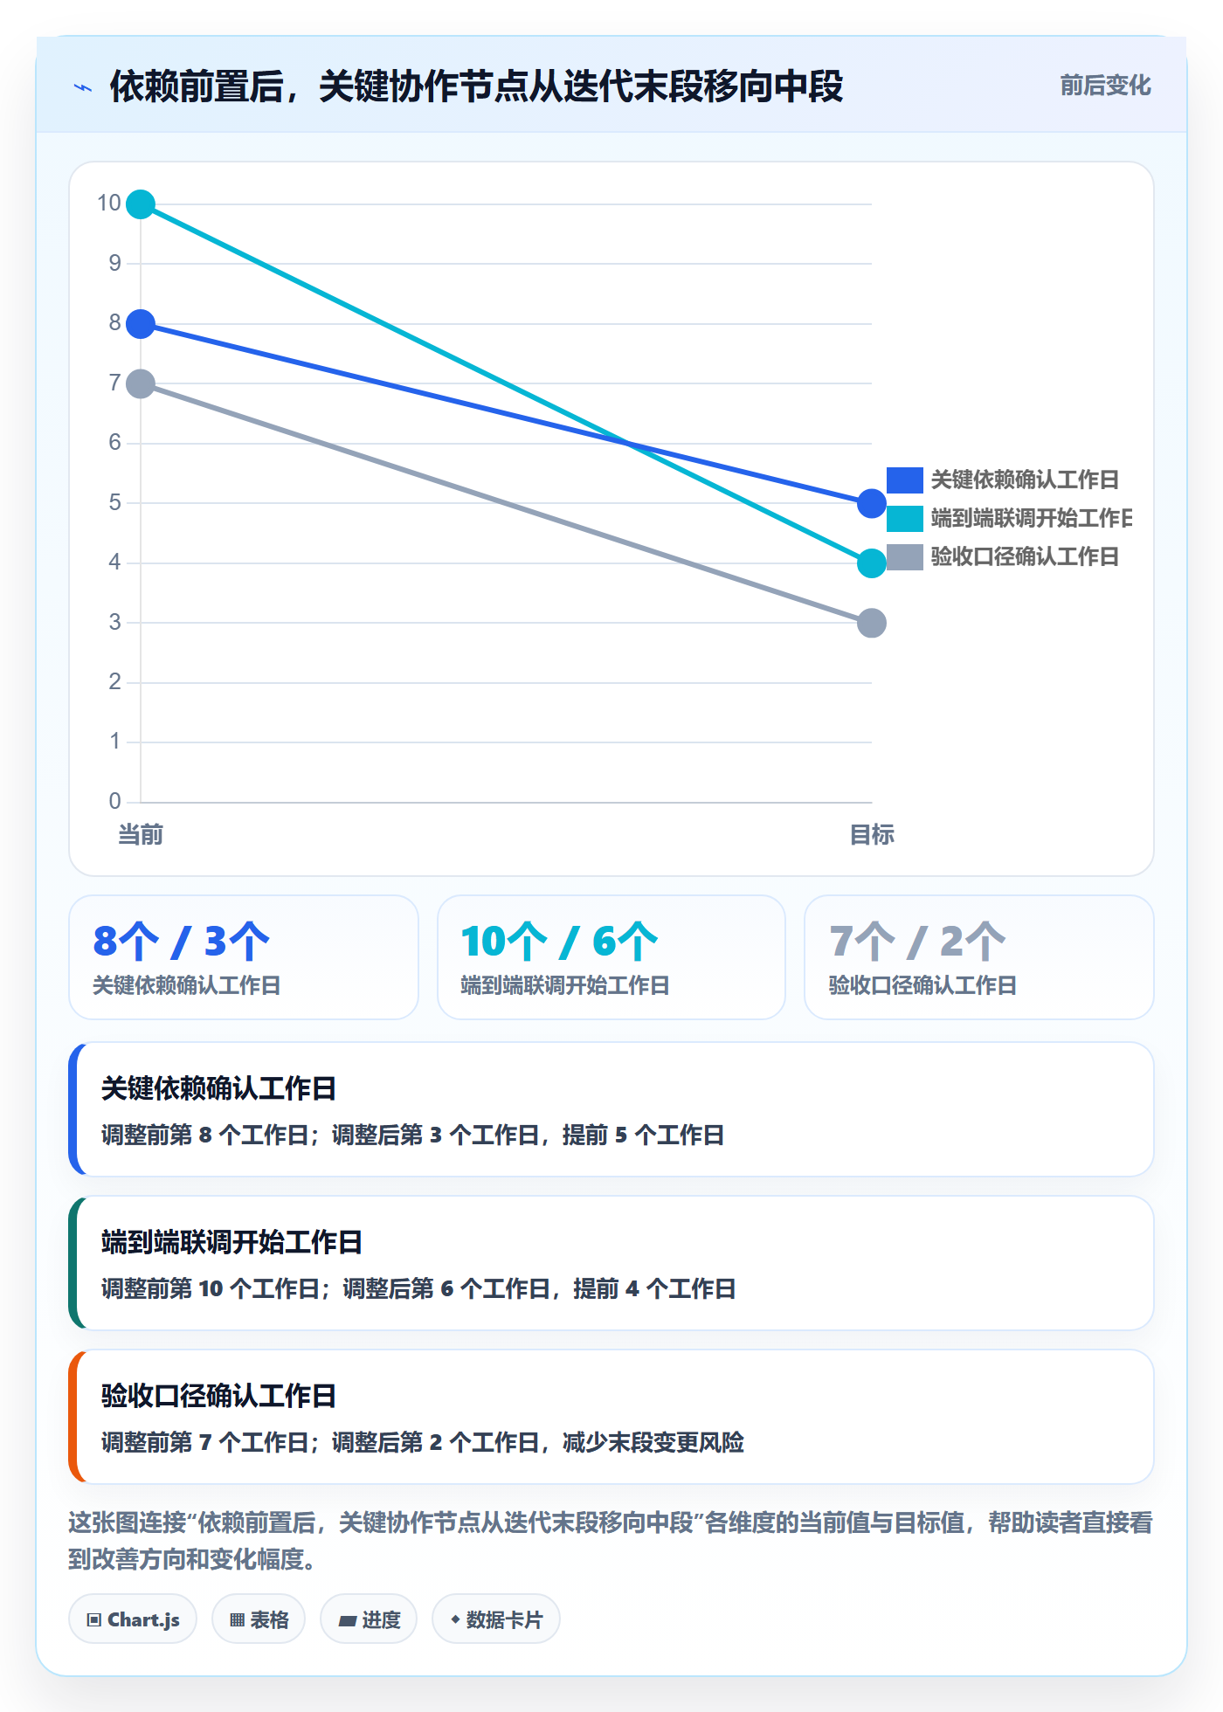Click the 进度 tag chip

(x=369, y=1619)
